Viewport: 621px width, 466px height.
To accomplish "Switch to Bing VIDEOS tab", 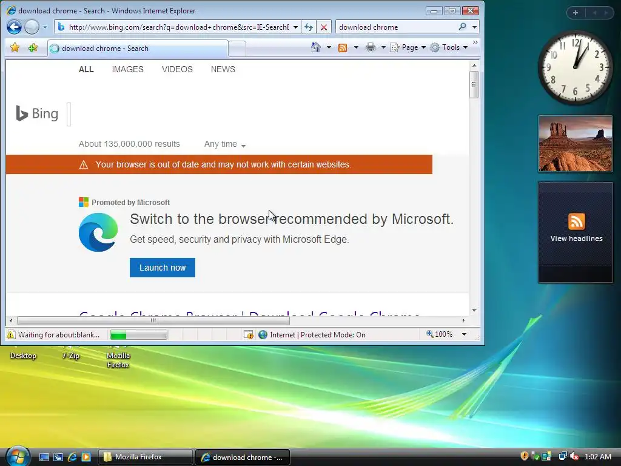I will point(177,69).
